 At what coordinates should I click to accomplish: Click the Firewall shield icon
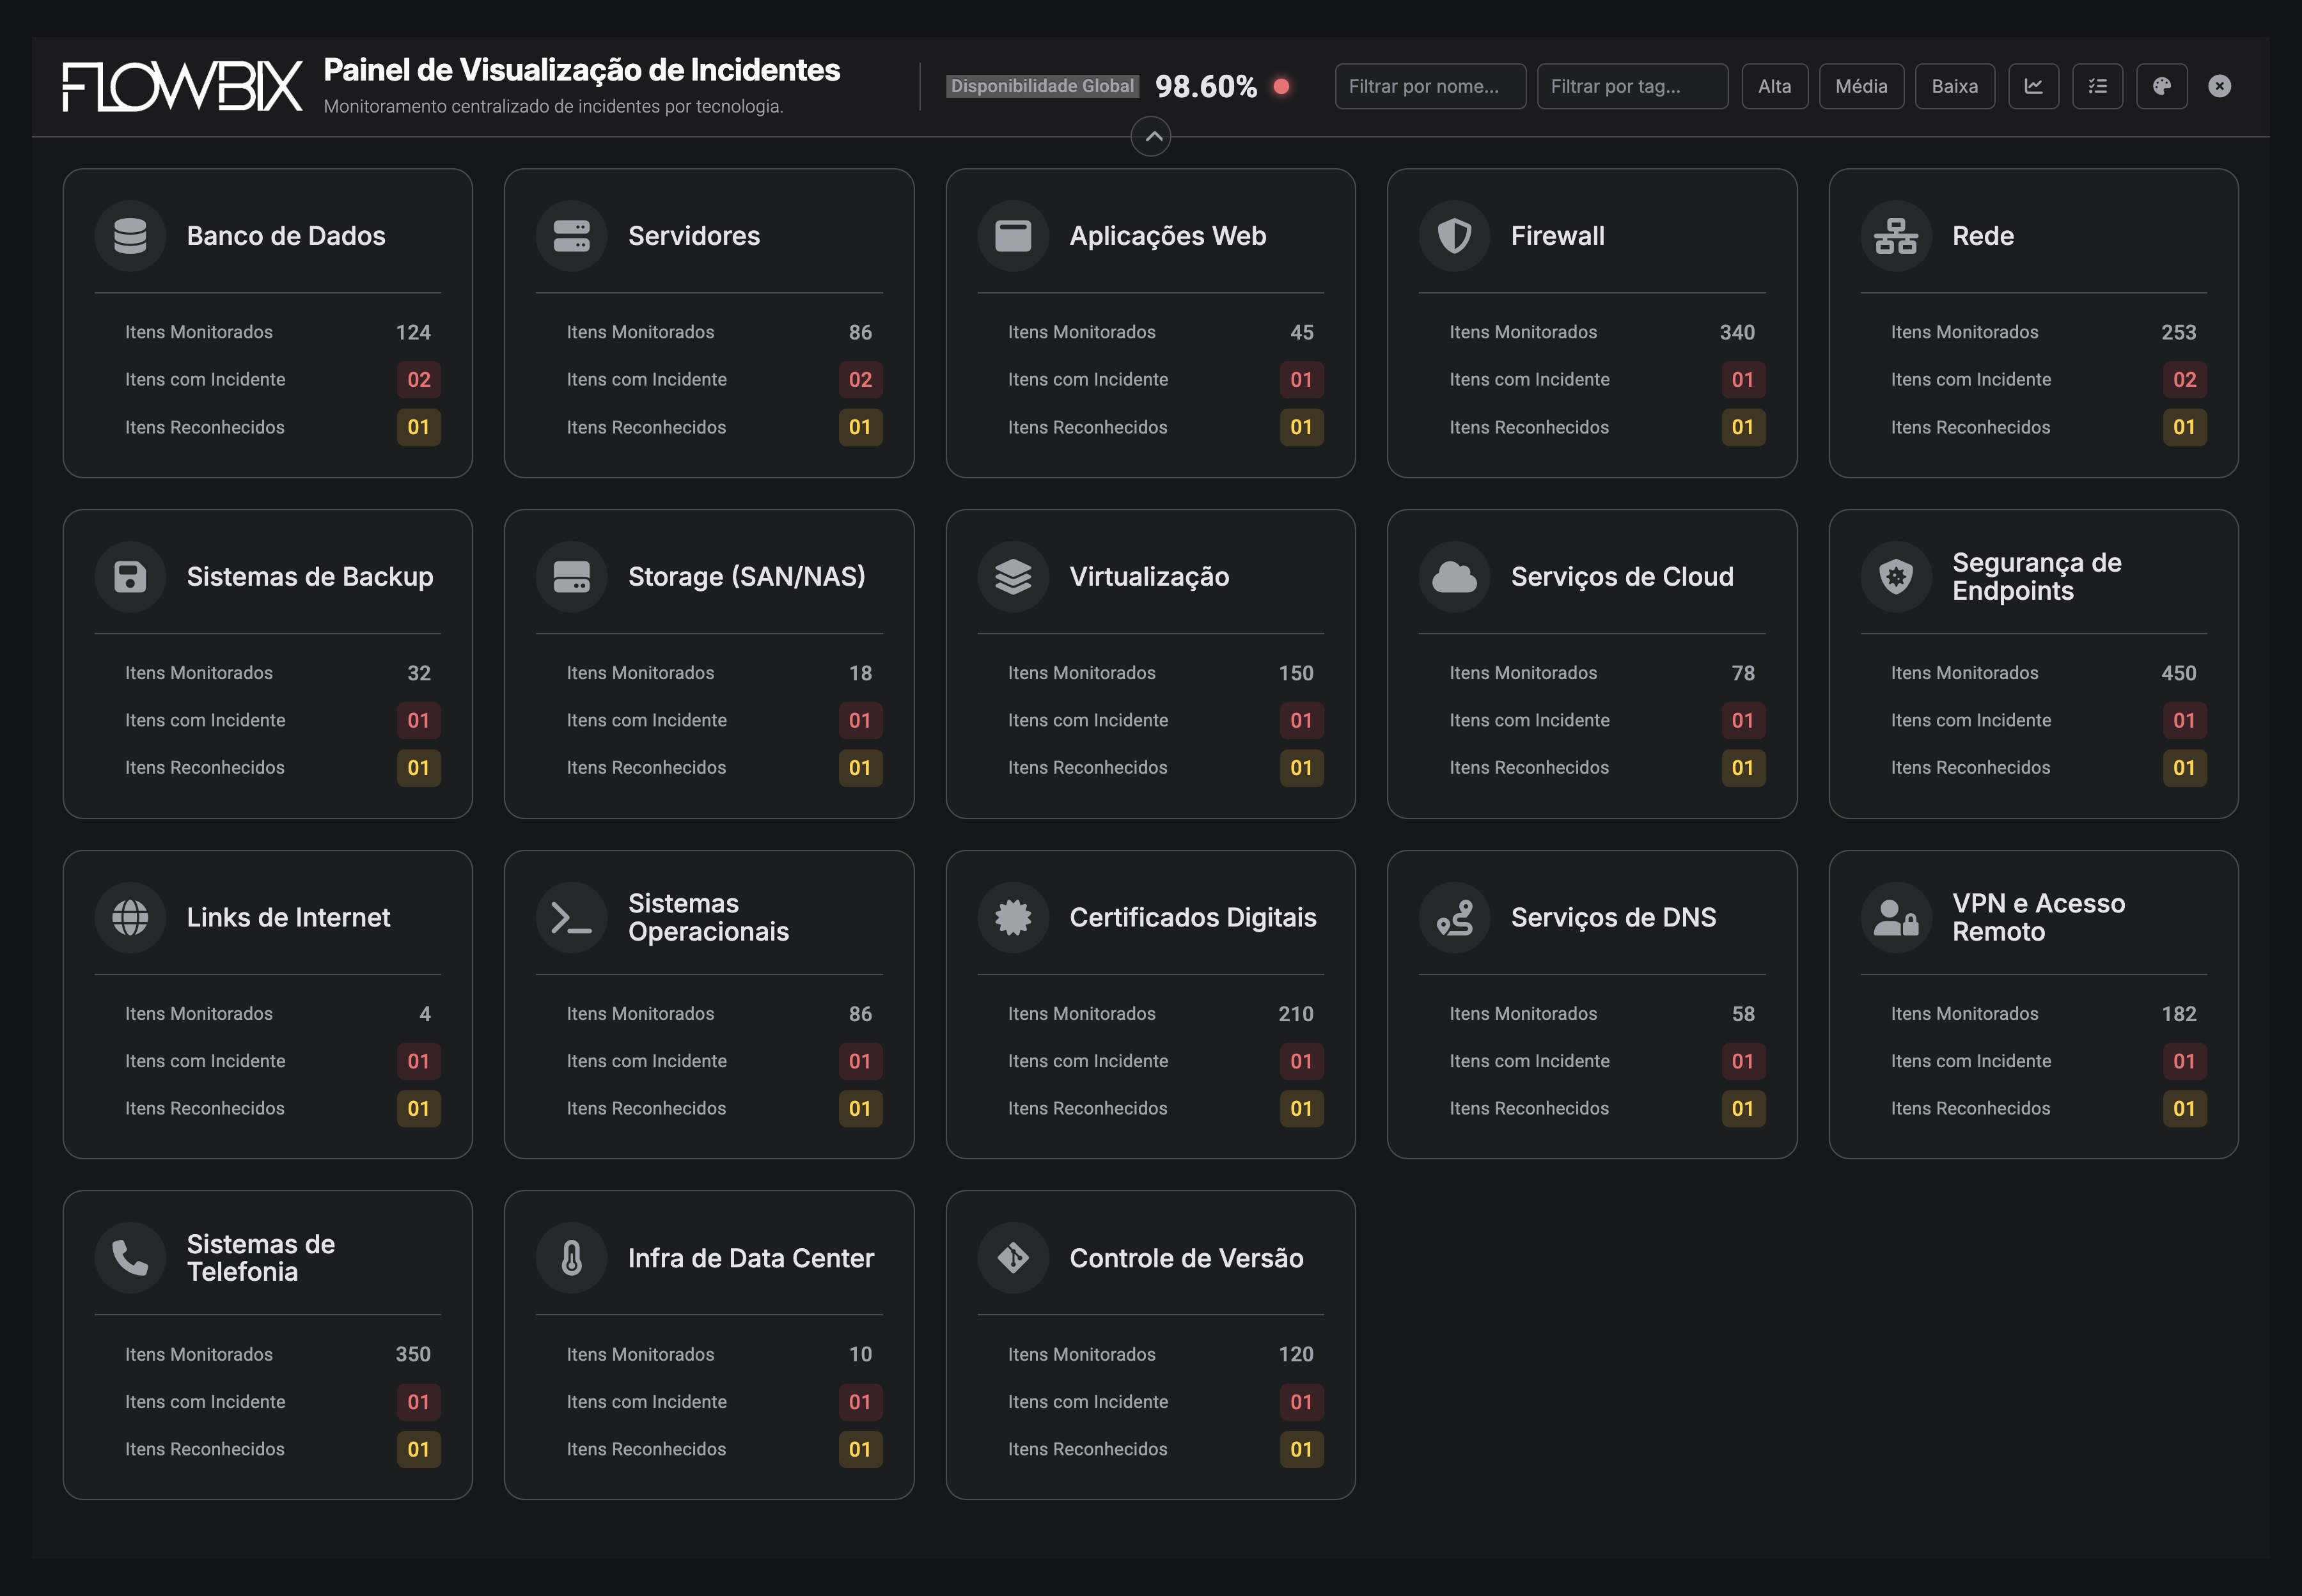pyautogui.click(x=1455, y=236)
